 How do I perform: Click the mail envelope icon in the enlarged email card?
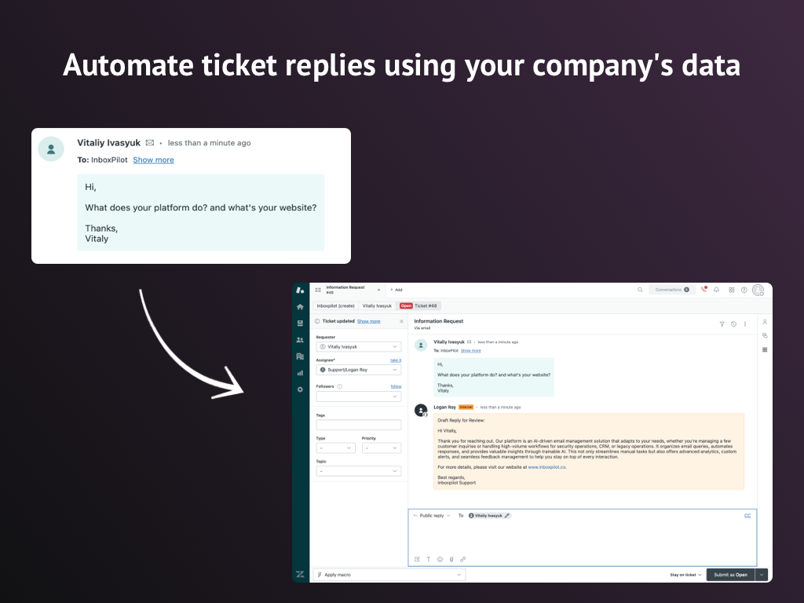150,143
